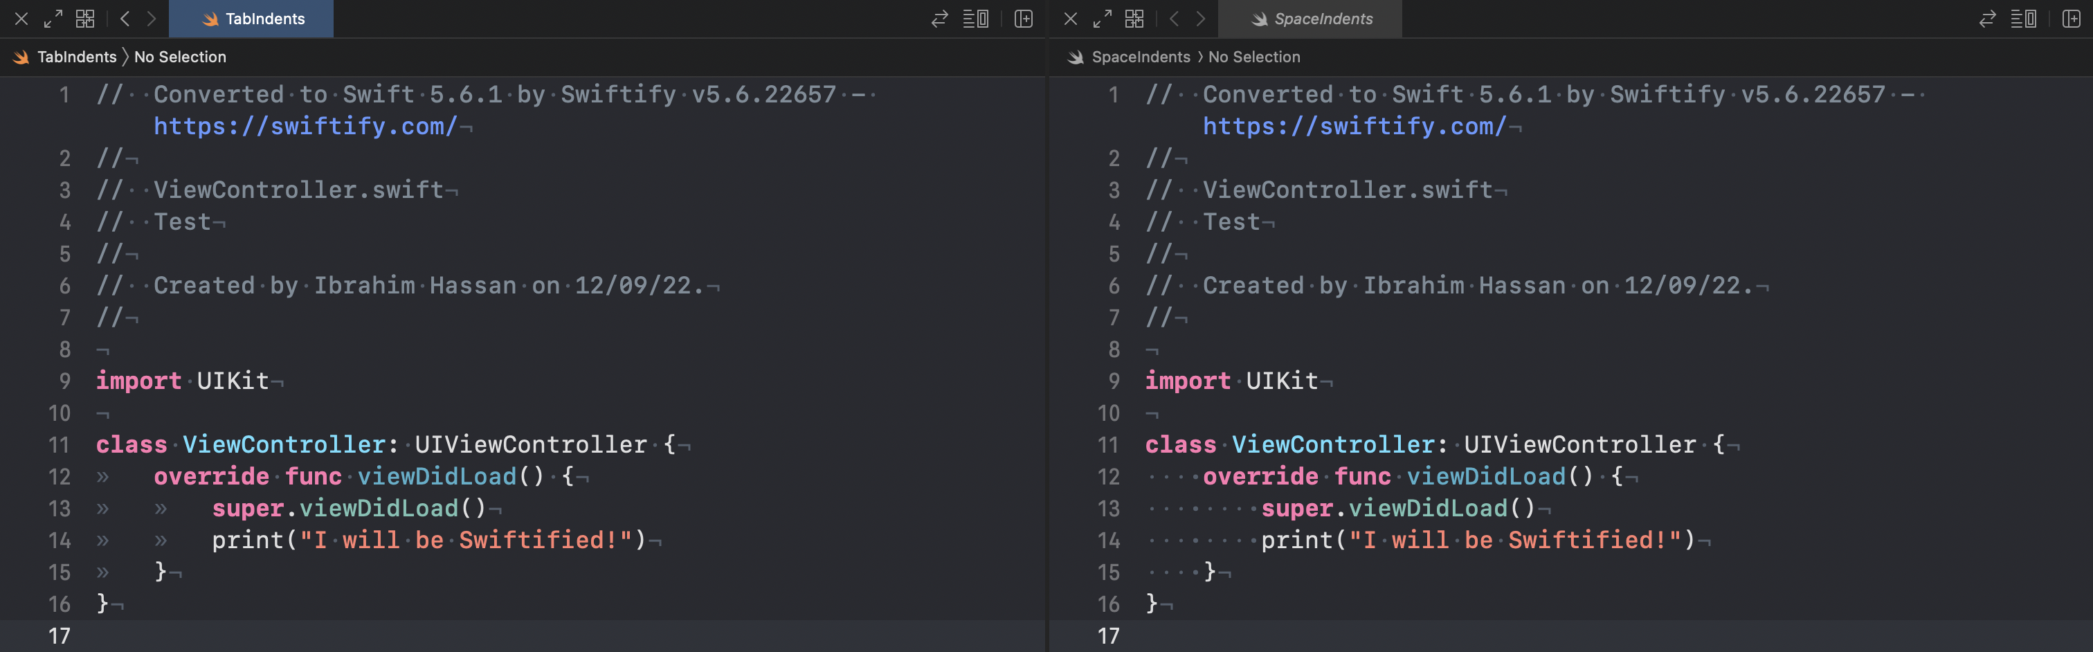Open TabIndents breadcrumb in jump bar
Screen dimensions: 2093x652
pos(76,57)
